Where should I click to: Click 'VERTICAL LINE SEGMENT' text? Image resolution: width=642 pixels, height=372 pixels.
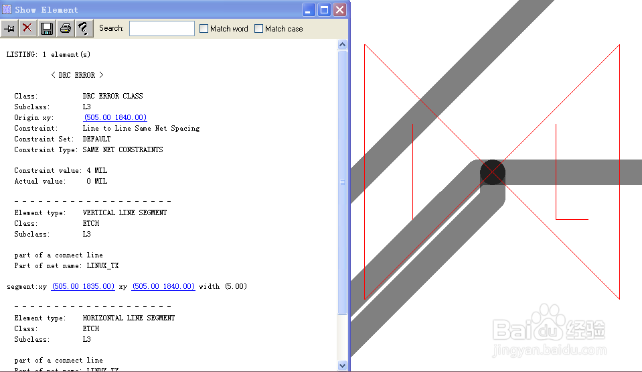[125, 212]
